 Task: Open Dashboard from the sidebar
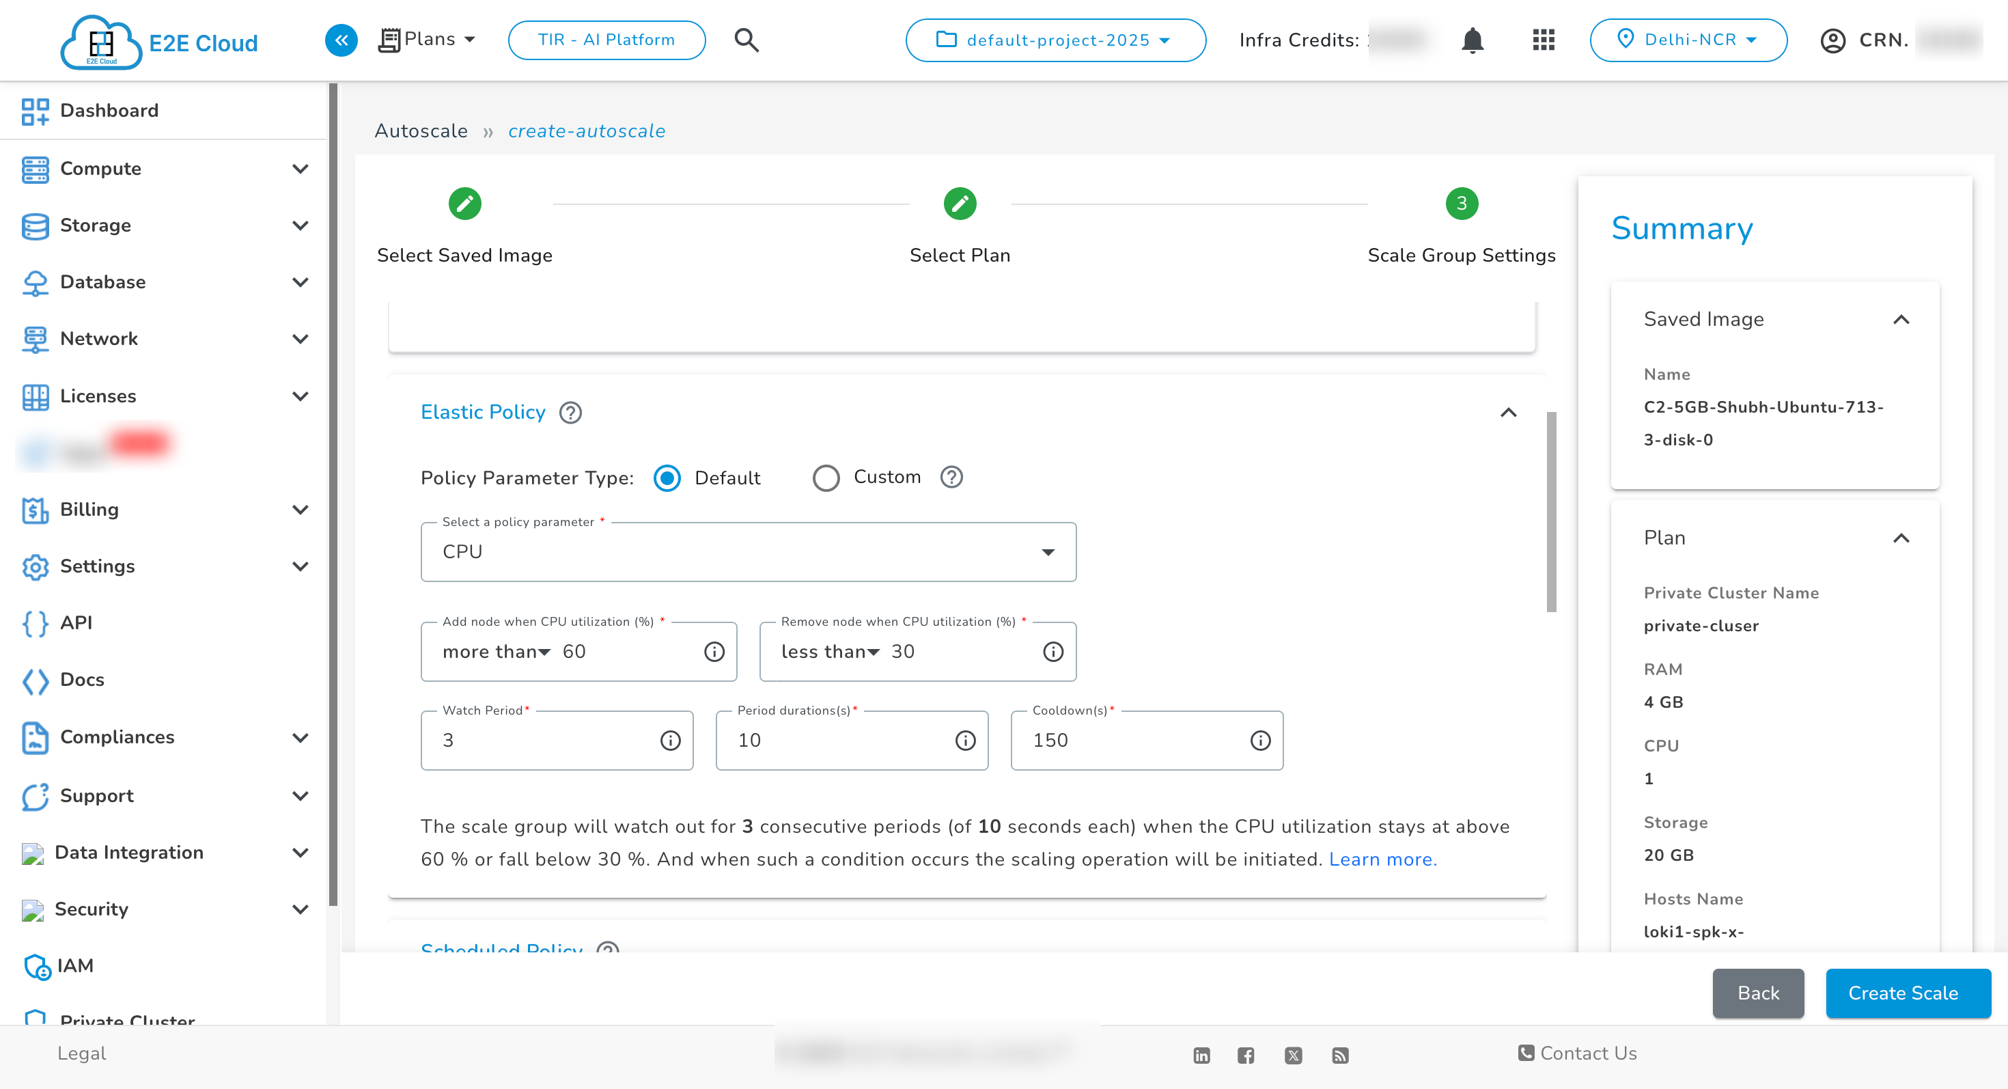pos(109,111)
